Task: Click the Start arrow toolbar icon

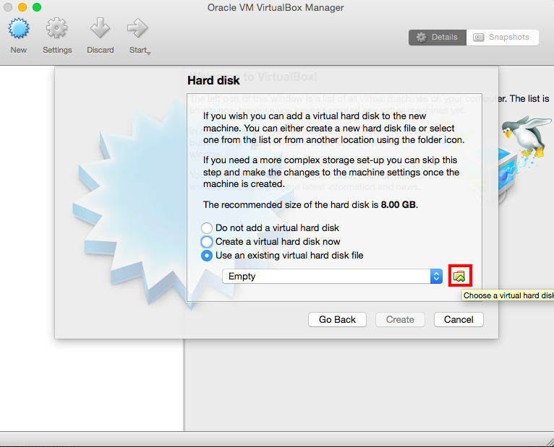Action: (x=137, y=28)
